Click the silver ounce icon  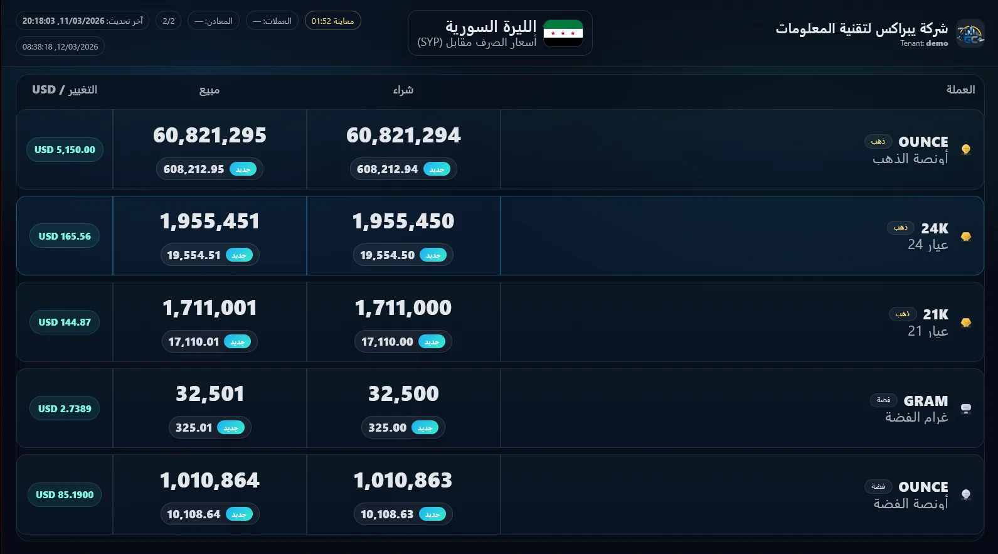966,494
